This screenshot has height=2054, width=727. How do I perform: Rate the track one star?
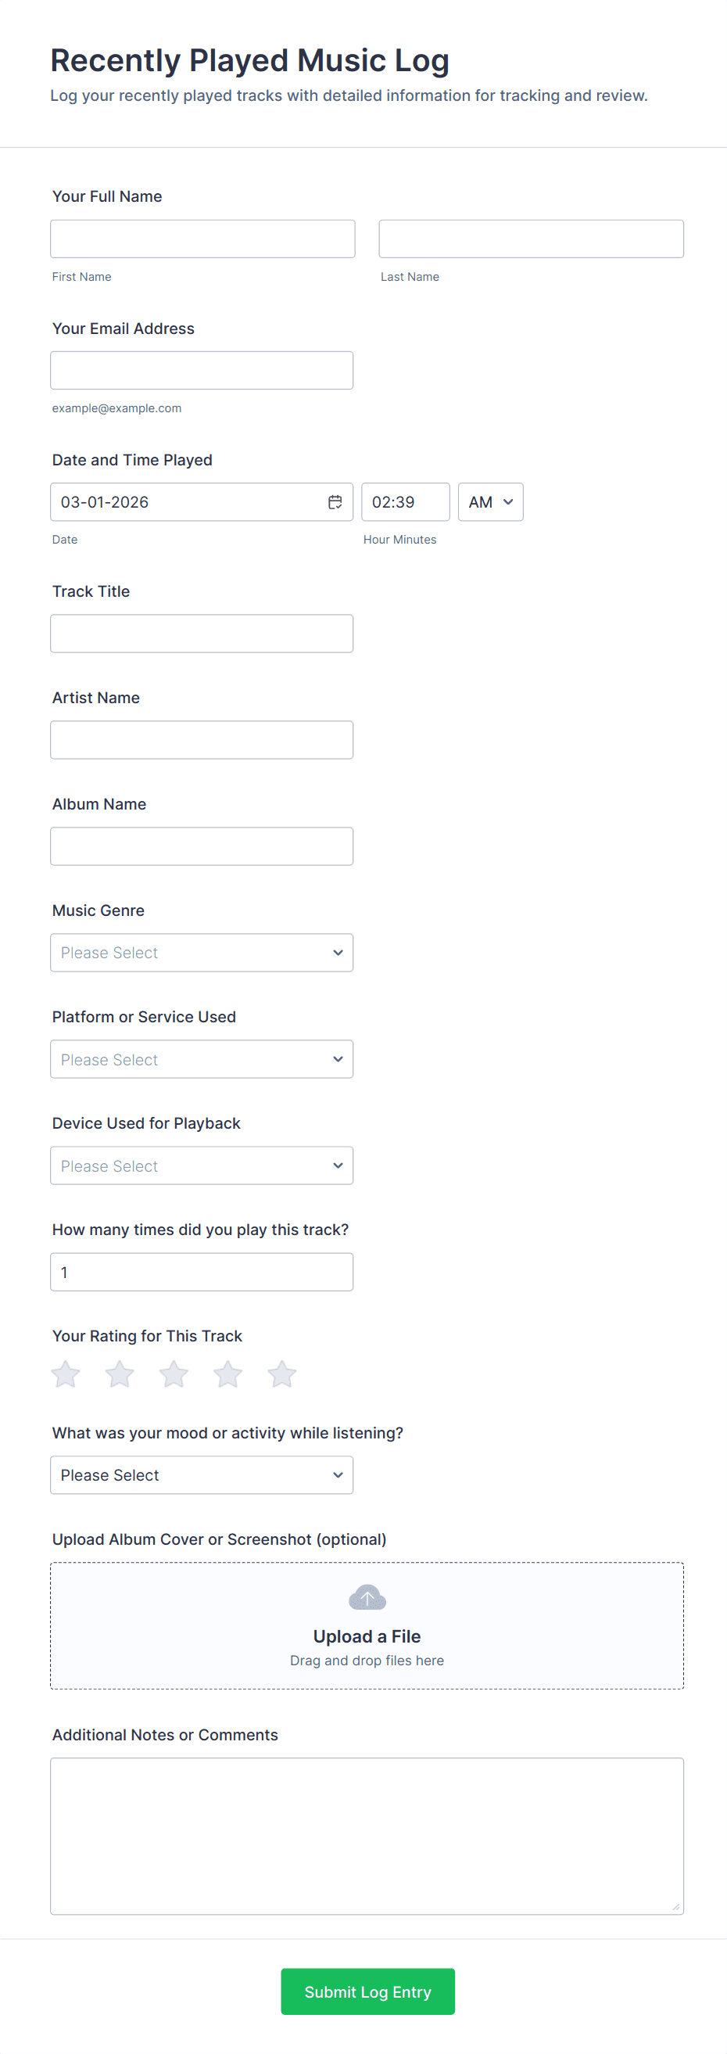pos(66,1374)
